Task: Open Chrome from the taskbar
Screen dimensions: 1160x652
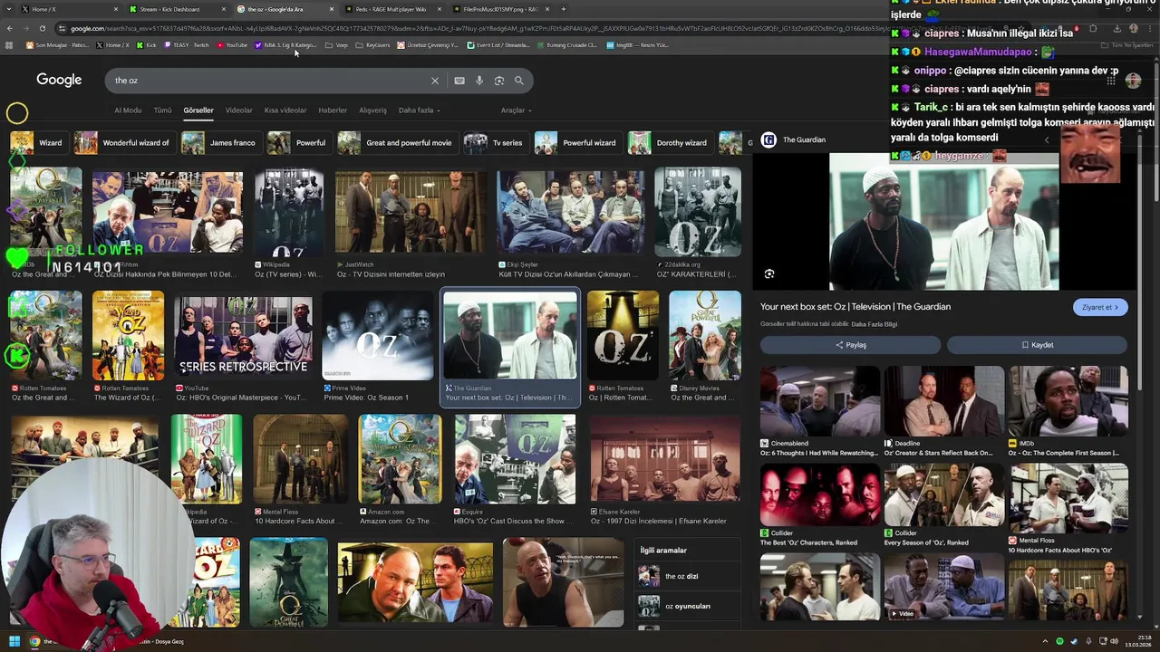Action: [34, 641]
